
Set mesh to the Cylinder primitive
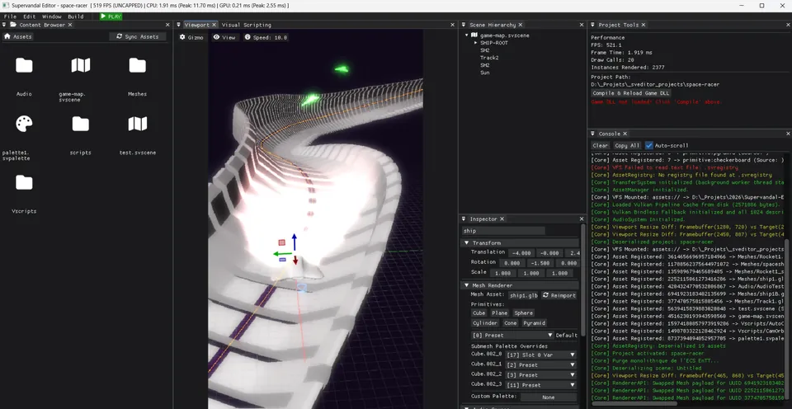(485, 323)
